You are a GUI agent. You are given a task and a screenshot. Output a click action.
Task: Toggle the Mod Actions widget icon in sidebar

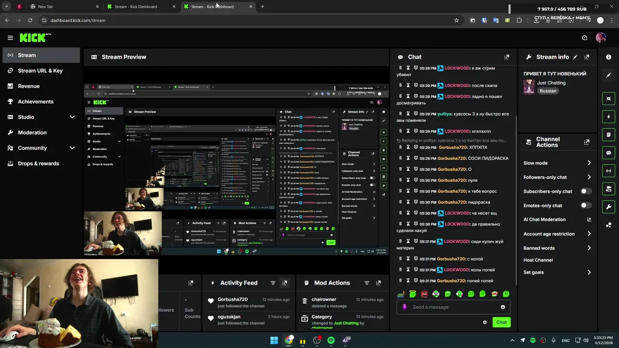click(608, 134)
